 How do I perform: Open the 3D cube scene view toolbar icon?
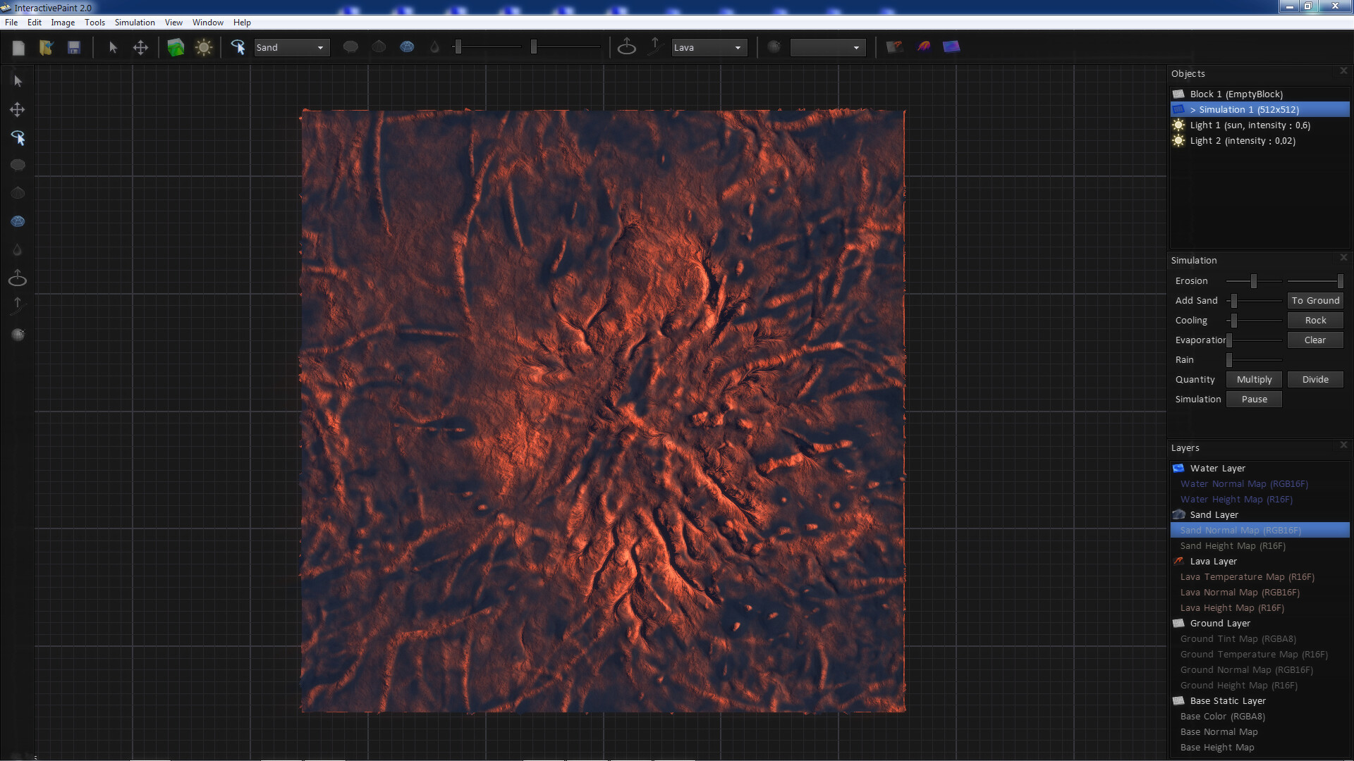coord(176,47)
